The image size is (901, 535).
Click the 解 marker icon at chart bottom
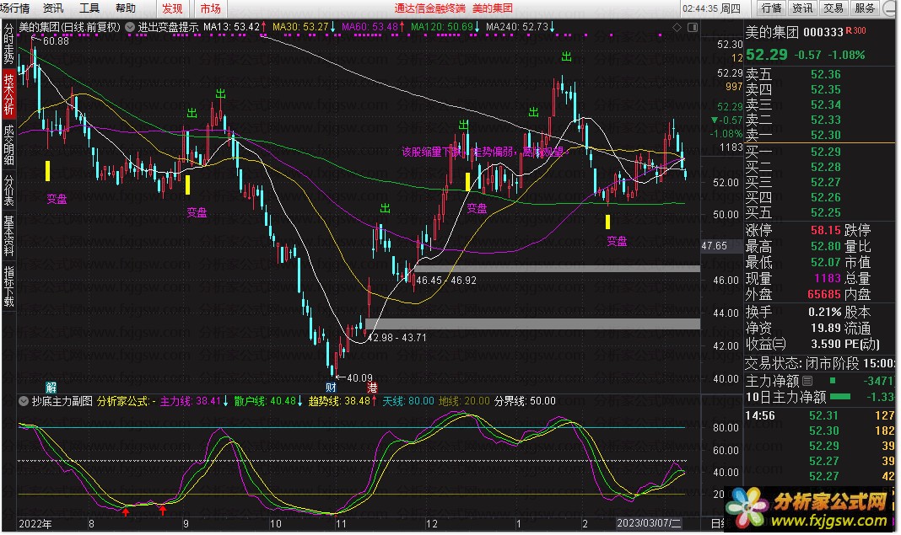(x=51, y=387)
